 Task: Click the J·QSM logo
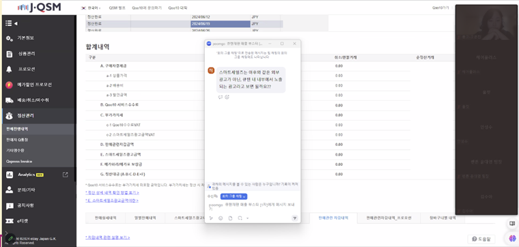coord(39,8)
